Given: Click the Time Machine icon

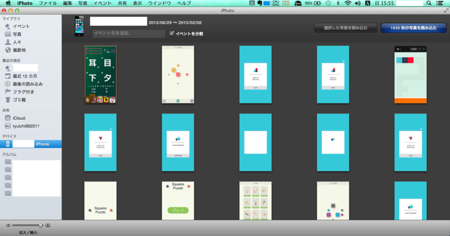Looking at the screenshot, I should [x=328, y=3].
